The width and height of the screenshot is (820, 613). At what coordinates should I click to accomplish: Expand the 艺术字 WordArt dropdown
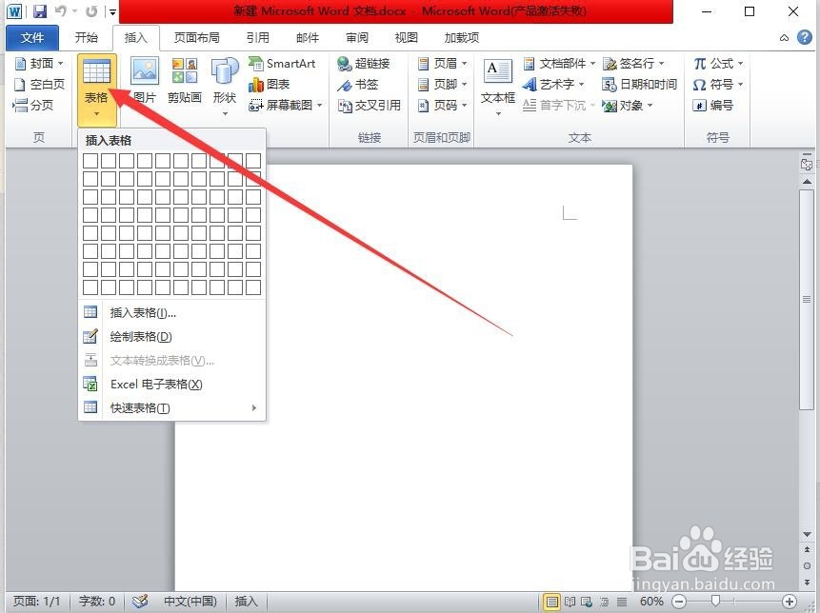[582, 84]
